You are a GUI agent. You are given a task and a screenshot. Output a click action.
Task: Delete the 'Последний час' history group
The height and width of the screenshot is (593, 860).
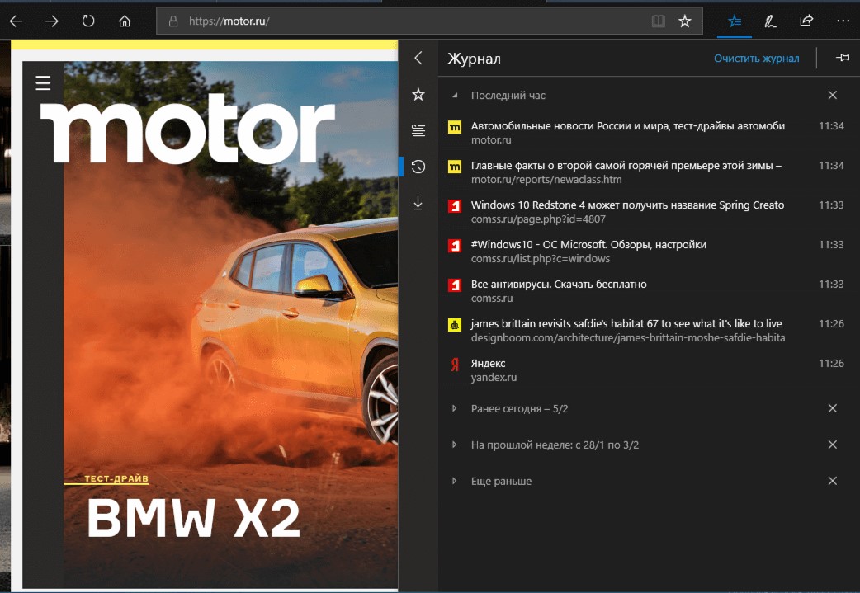[x=833, y=96]
